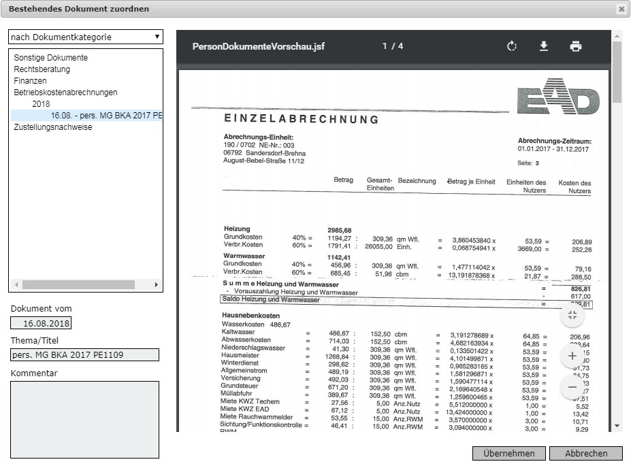This screenshot has width=631, height=466.
Task: Click the Warmwasser heading in the document
Action: [x=244, y=256]
